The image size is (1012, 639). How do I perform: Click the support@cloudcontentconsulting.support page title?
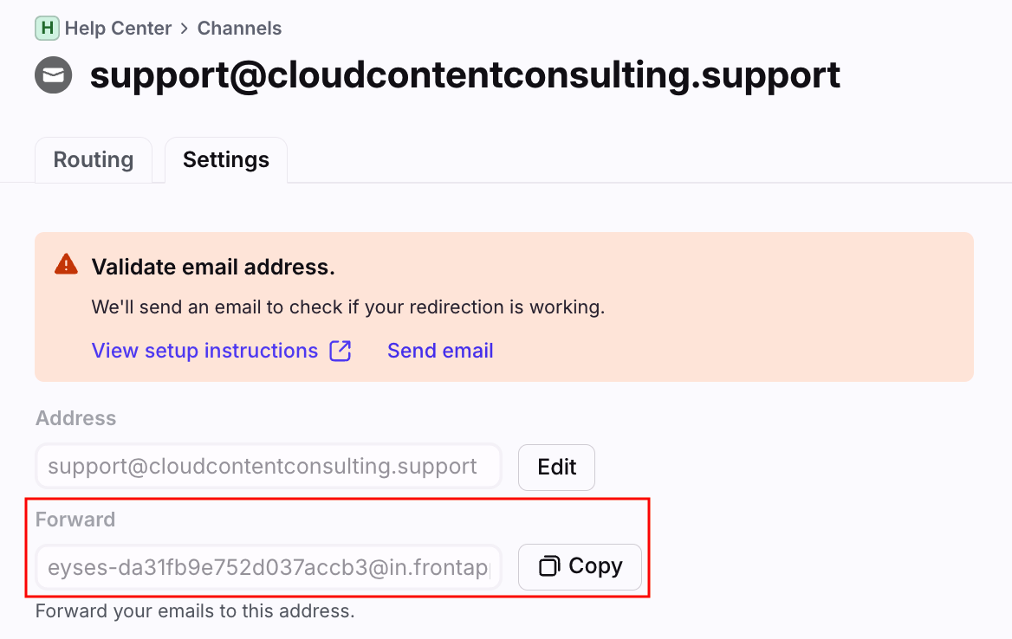click(464, 75)
